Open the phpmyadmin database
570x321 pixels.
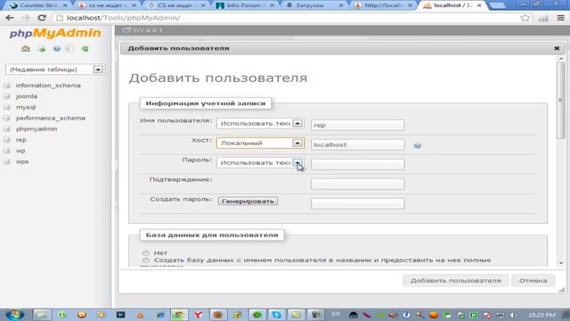tap(37, 128)
